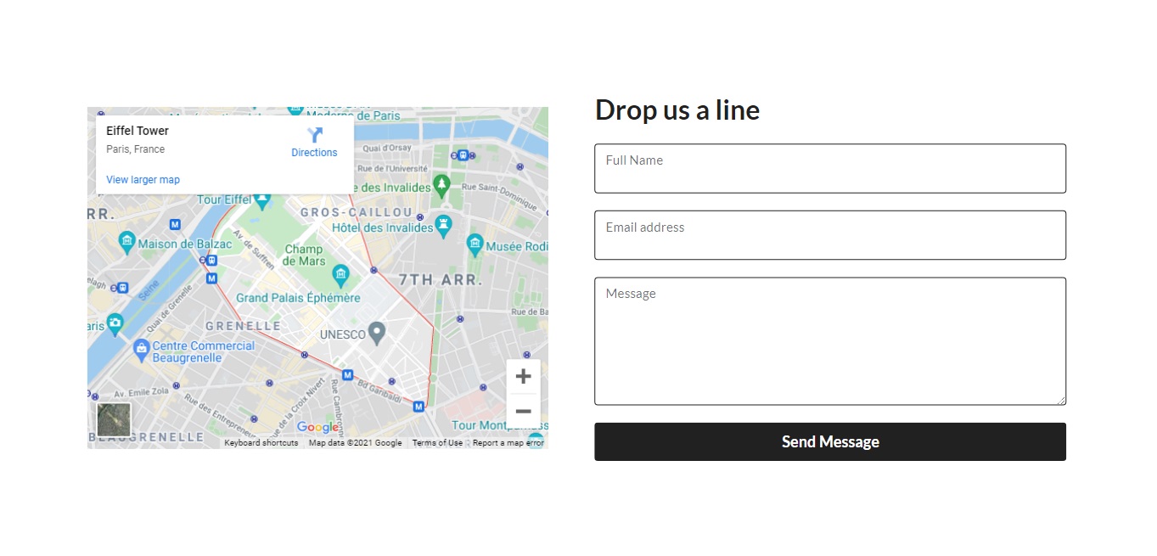Focus the Full Name input field
The height and width of the screenshot is (556, 1157).
[829, 168]
